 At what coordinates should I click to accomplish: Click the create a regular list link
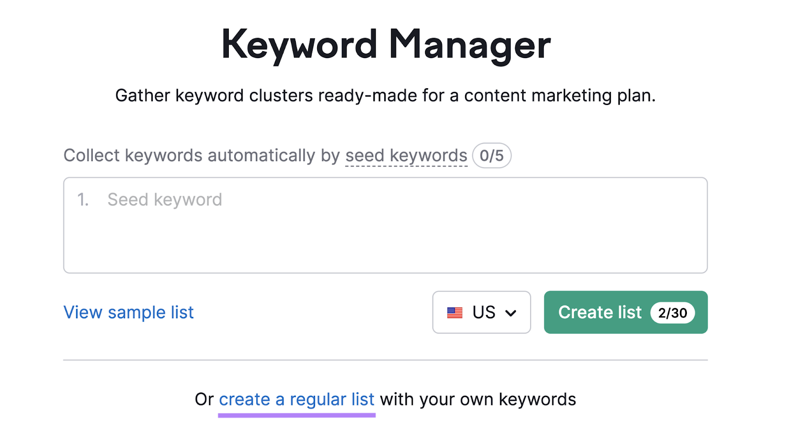(297, 400)
